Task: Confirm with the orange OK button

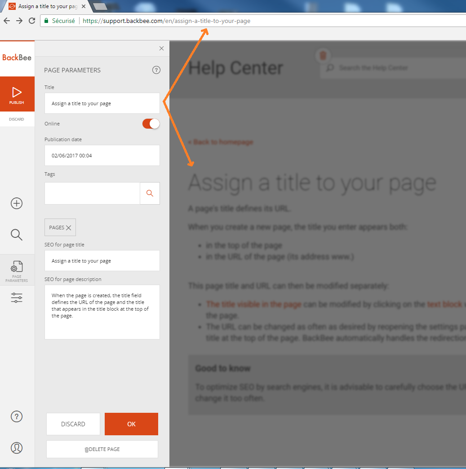Action: pos(131,424)
